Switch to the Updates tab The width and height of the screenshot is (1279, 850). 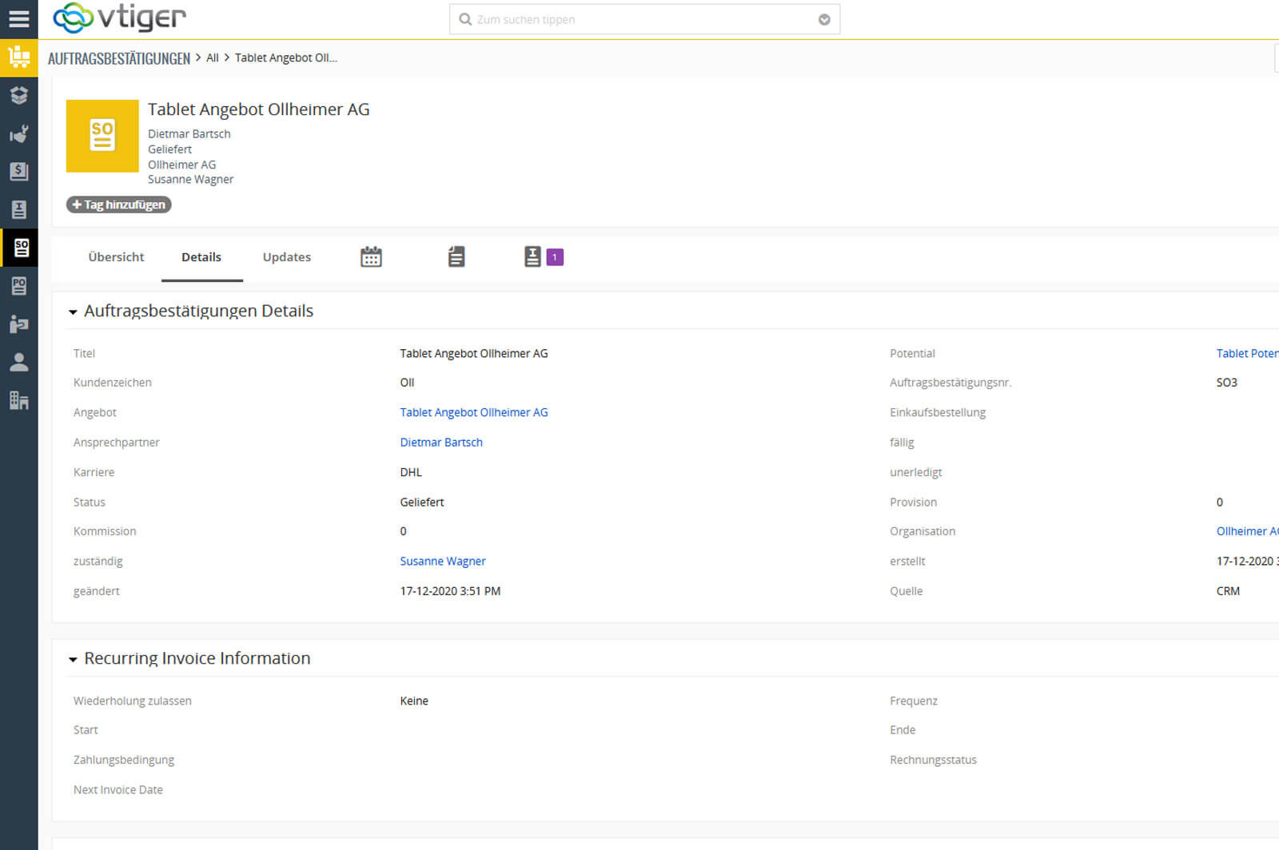[286, 257]
